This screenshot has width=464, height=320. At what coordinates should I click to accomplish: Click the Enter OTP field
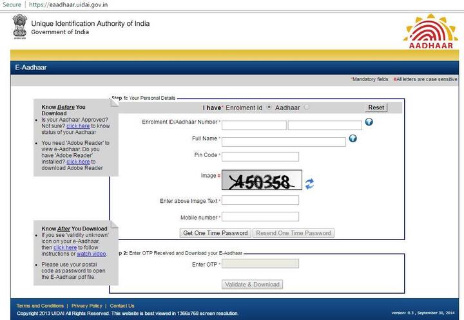[x=260, y=263]
